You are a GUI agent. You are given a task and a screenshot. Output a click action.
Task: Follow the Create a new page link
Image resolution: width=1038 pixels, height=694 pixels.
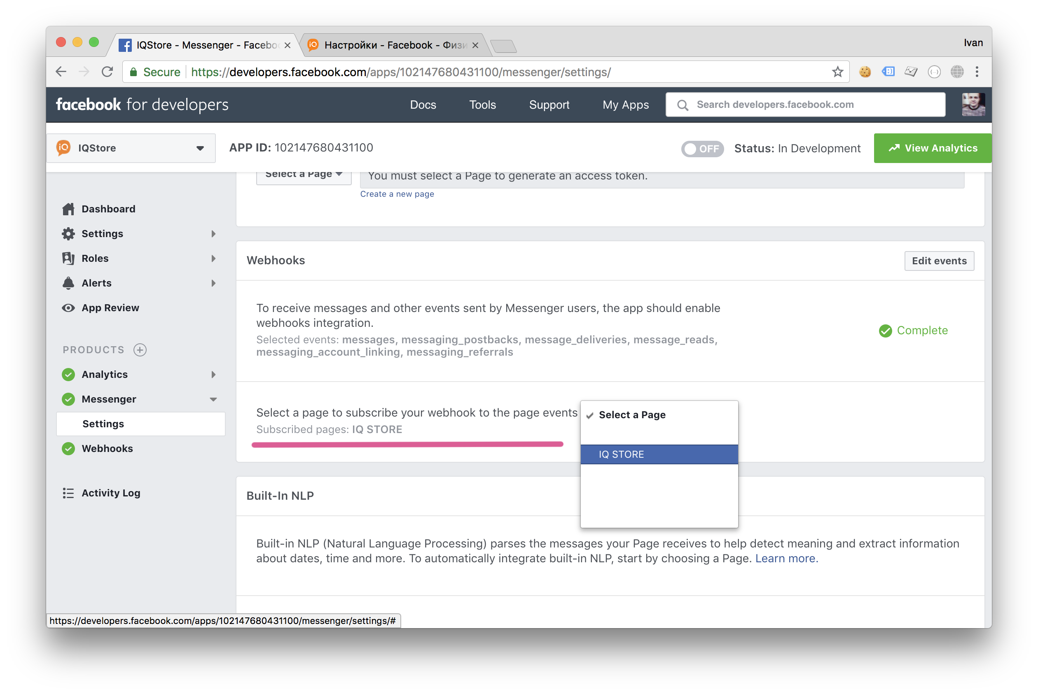[x=397, y=194]
